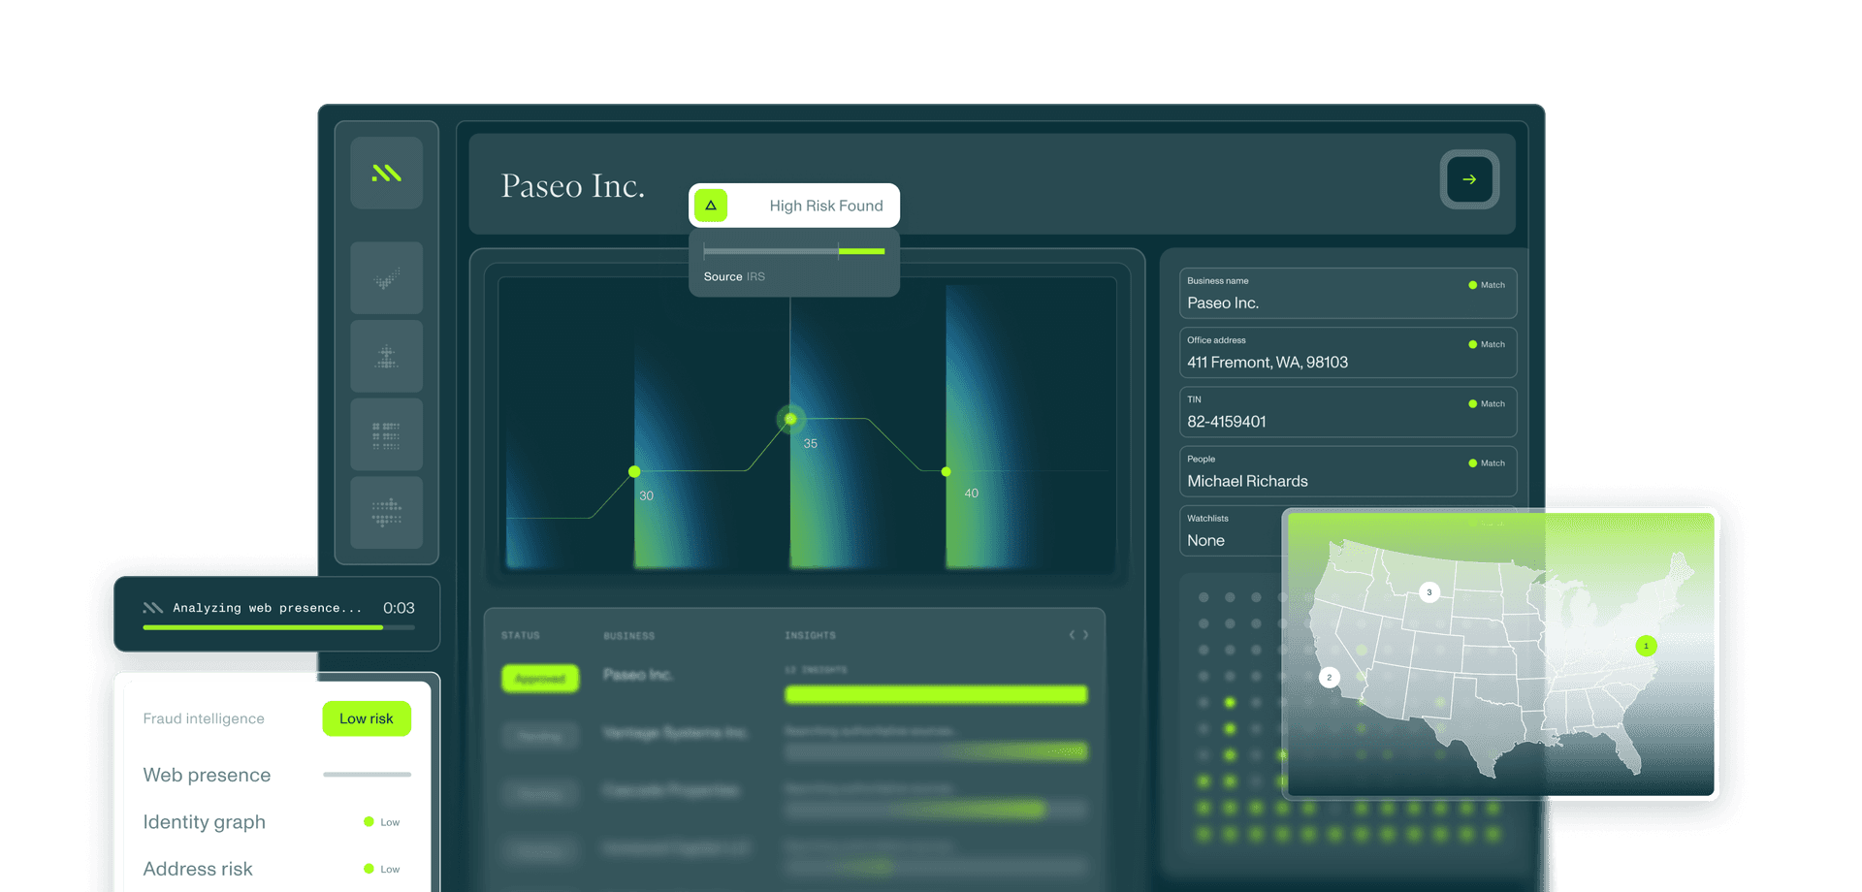
Task: Click the Low indicator beside Identity graph
Action: click(x=381, y=822)
